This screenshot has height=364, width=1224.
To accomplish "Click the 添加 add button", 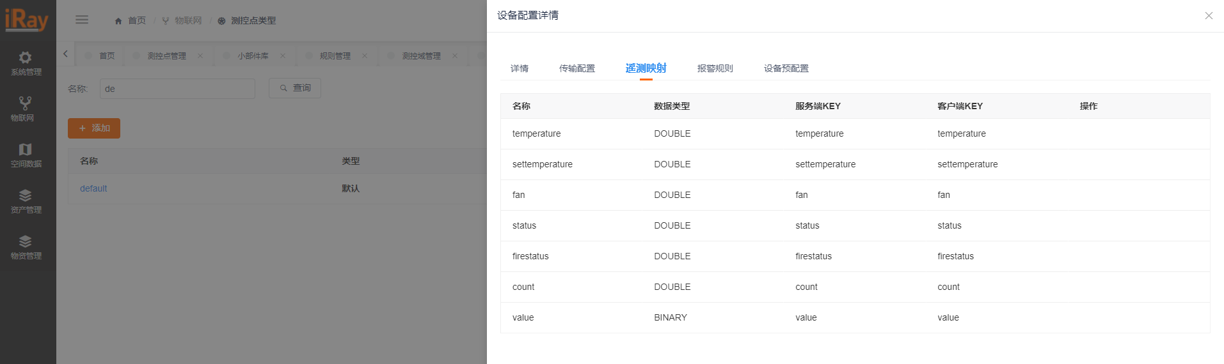I will click(94, 128).
